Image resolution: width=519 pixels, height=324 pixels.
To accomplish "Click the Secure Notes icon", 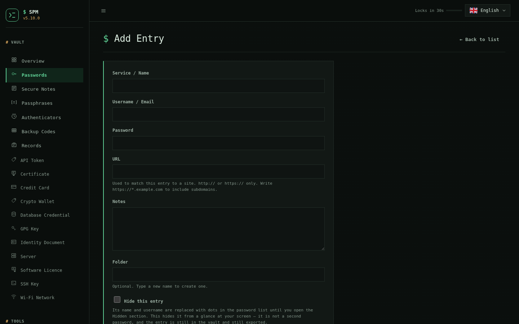I will [x=14, y=88].
